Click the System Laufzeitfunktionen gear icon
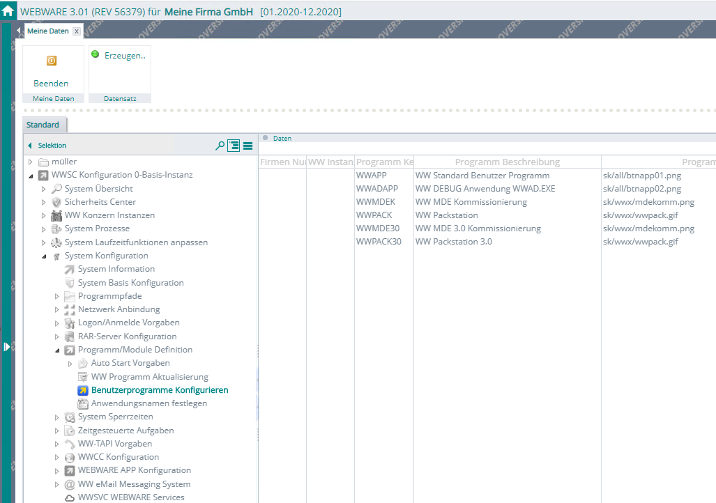The height and width of the screenshot is (503, 716). (56, 242)
